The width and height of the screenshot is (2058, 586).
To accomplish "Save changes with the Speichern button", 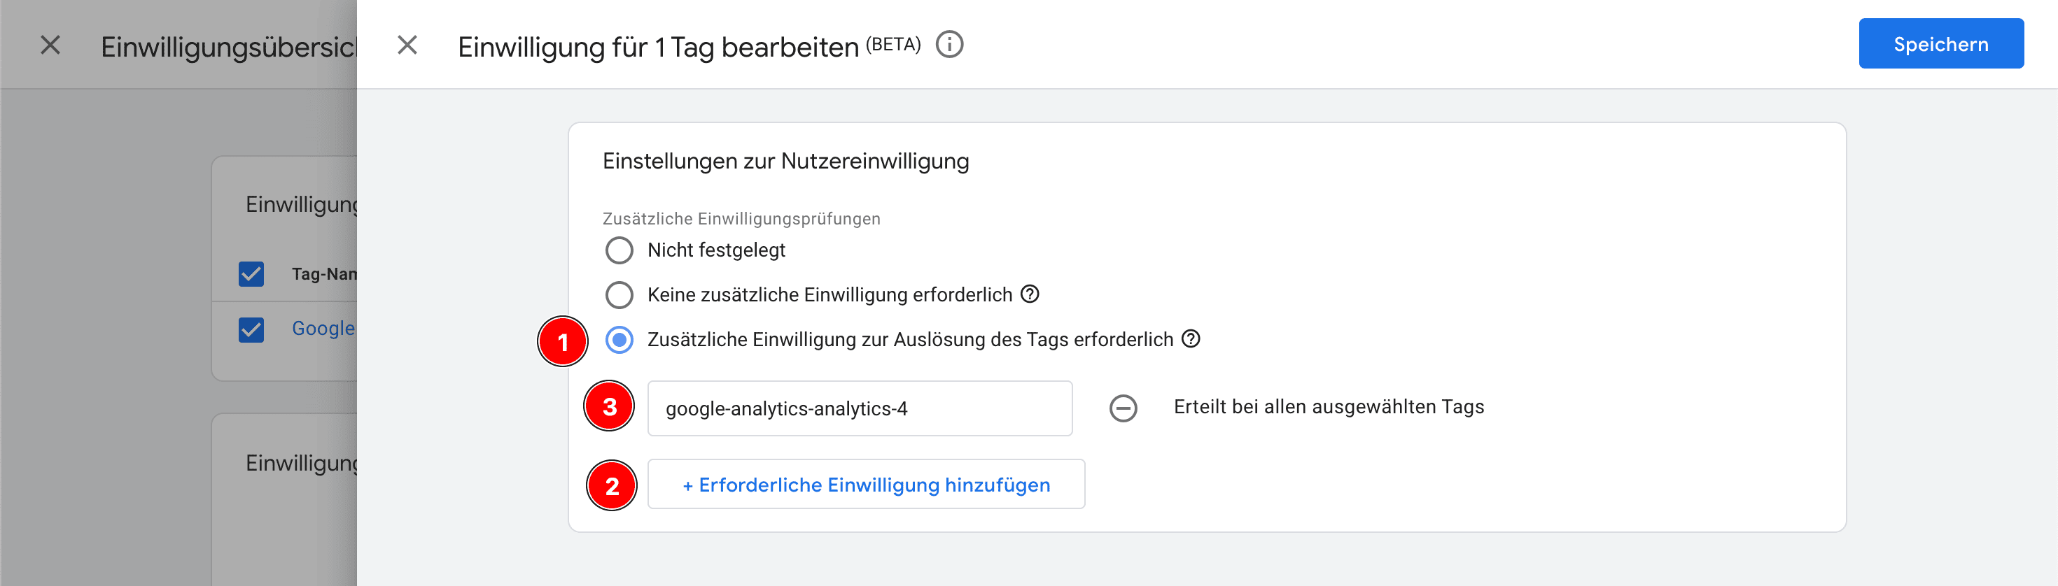I will pyautogui.click(x=1940, y=44).
